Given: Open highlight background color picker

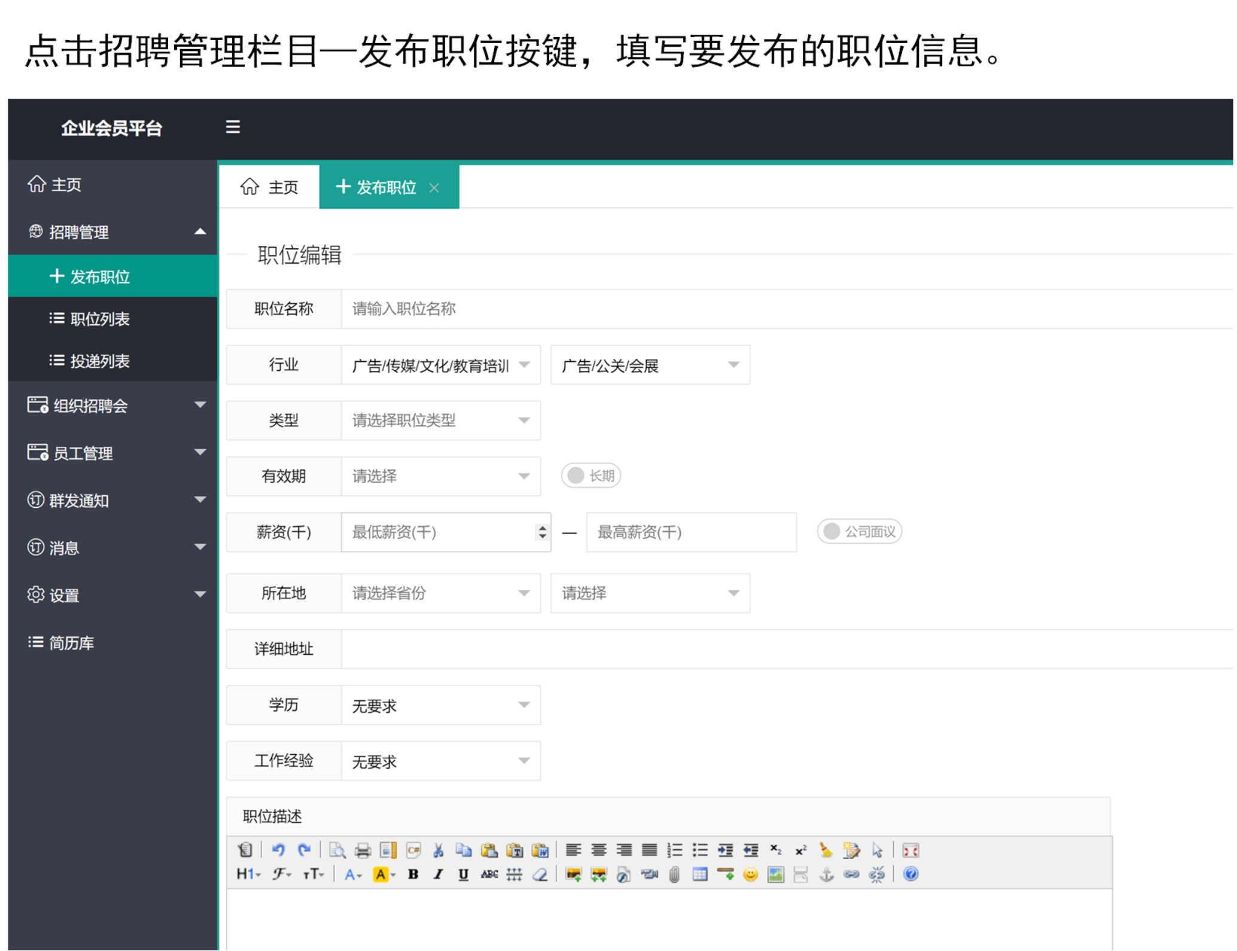Looking at the screenshot, I should coord(384,874).
